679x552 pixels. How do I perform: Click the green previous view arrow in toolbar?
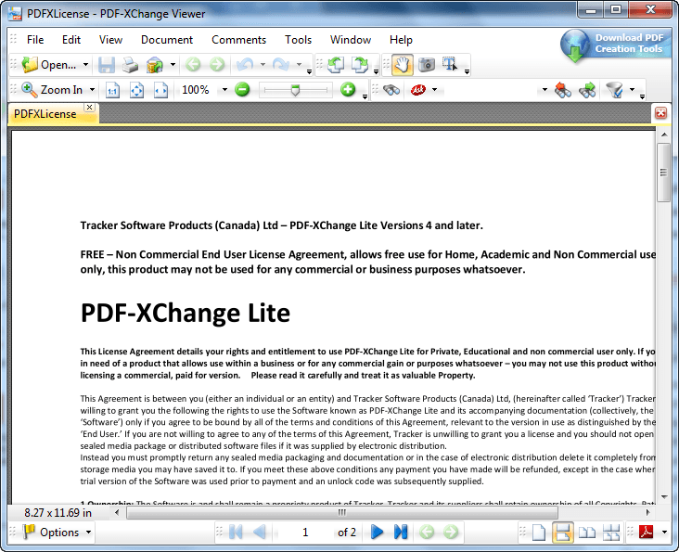click(193, 65)
